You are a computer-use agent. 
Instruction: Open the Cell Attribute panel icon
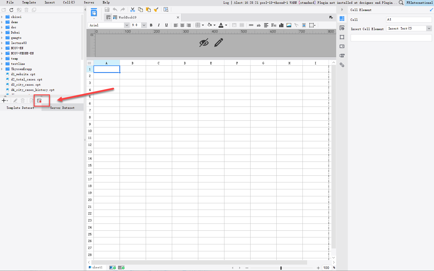click(342, 28)
